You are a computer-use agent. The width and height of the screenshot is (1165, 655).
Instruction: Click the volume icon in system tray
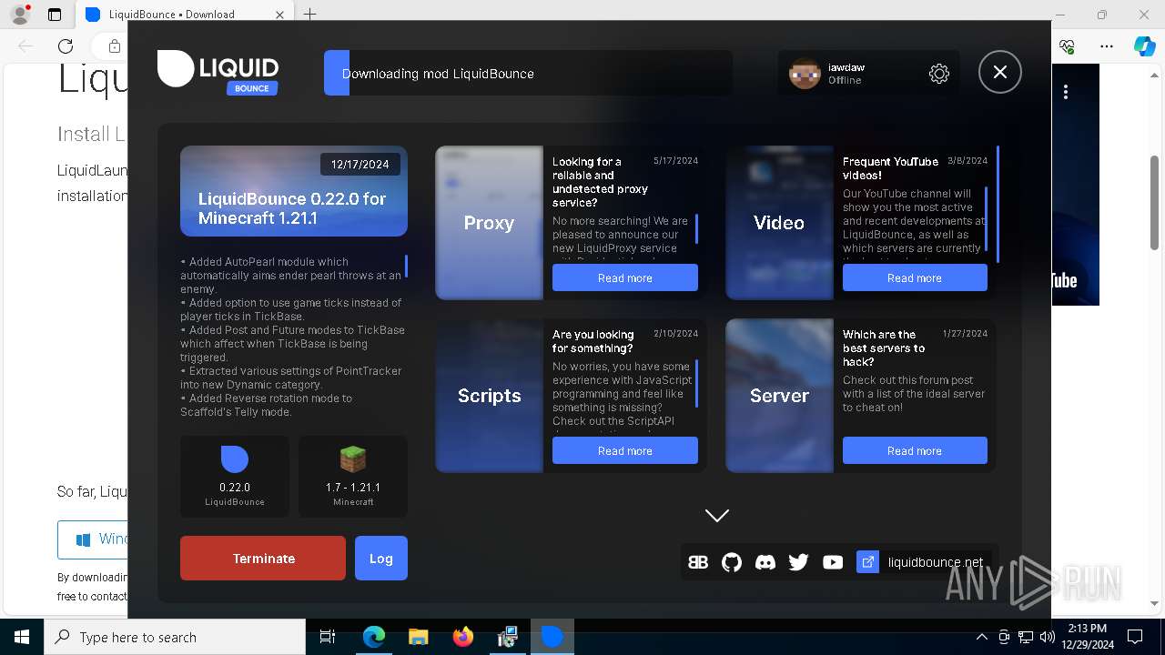point(1047,637)
